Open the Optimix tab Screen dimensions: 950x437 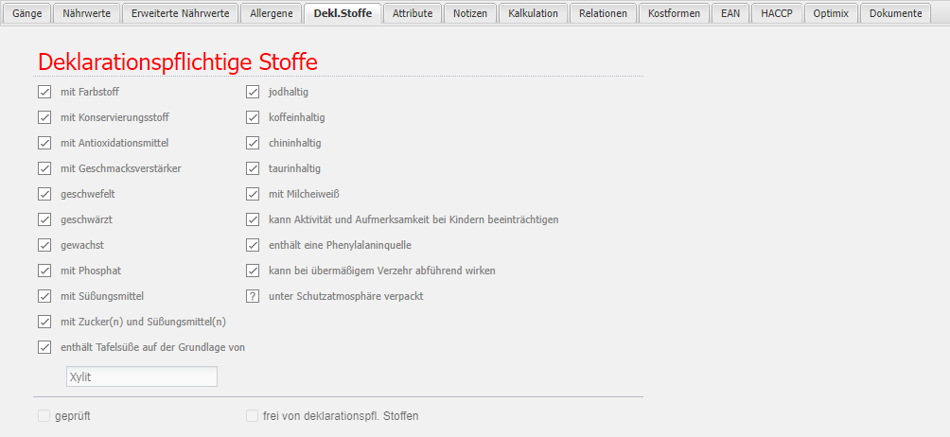(x=830, y=13)
